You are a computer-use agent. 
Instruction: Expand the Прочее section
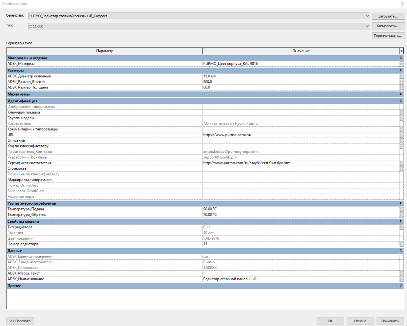[401, 286]
